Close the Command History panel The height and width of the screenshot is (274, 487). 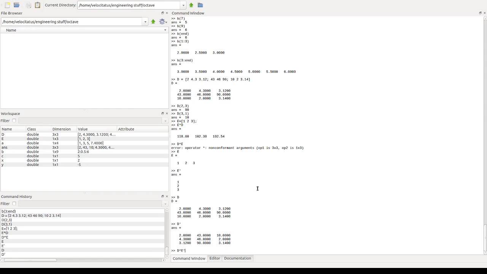(x=167, y=196)
